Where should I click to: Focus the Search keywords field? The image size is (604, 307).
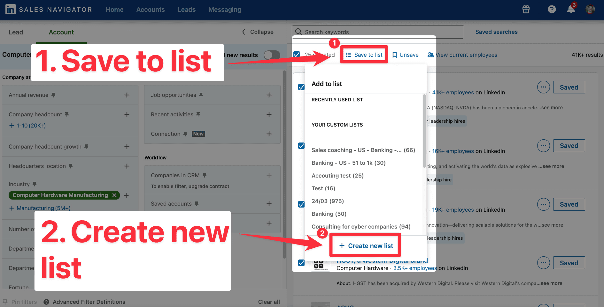click(378, 32)
